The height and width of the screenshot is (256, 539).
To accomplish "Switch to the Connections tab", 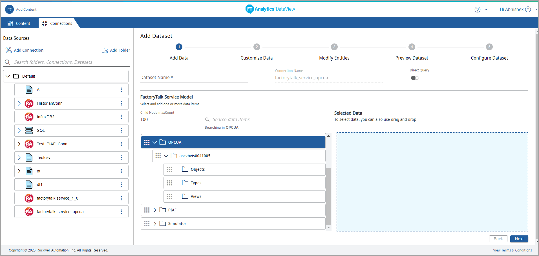I will tap(57, 23).
